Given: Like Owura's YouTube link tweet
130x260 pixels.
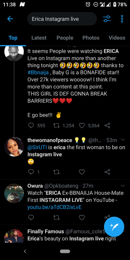Looking at the screenshot, I should pos(82,217).
